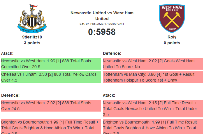Select West Ham To Score: No bet
Screen dimensions: 204x134
(x=153, y=64)
